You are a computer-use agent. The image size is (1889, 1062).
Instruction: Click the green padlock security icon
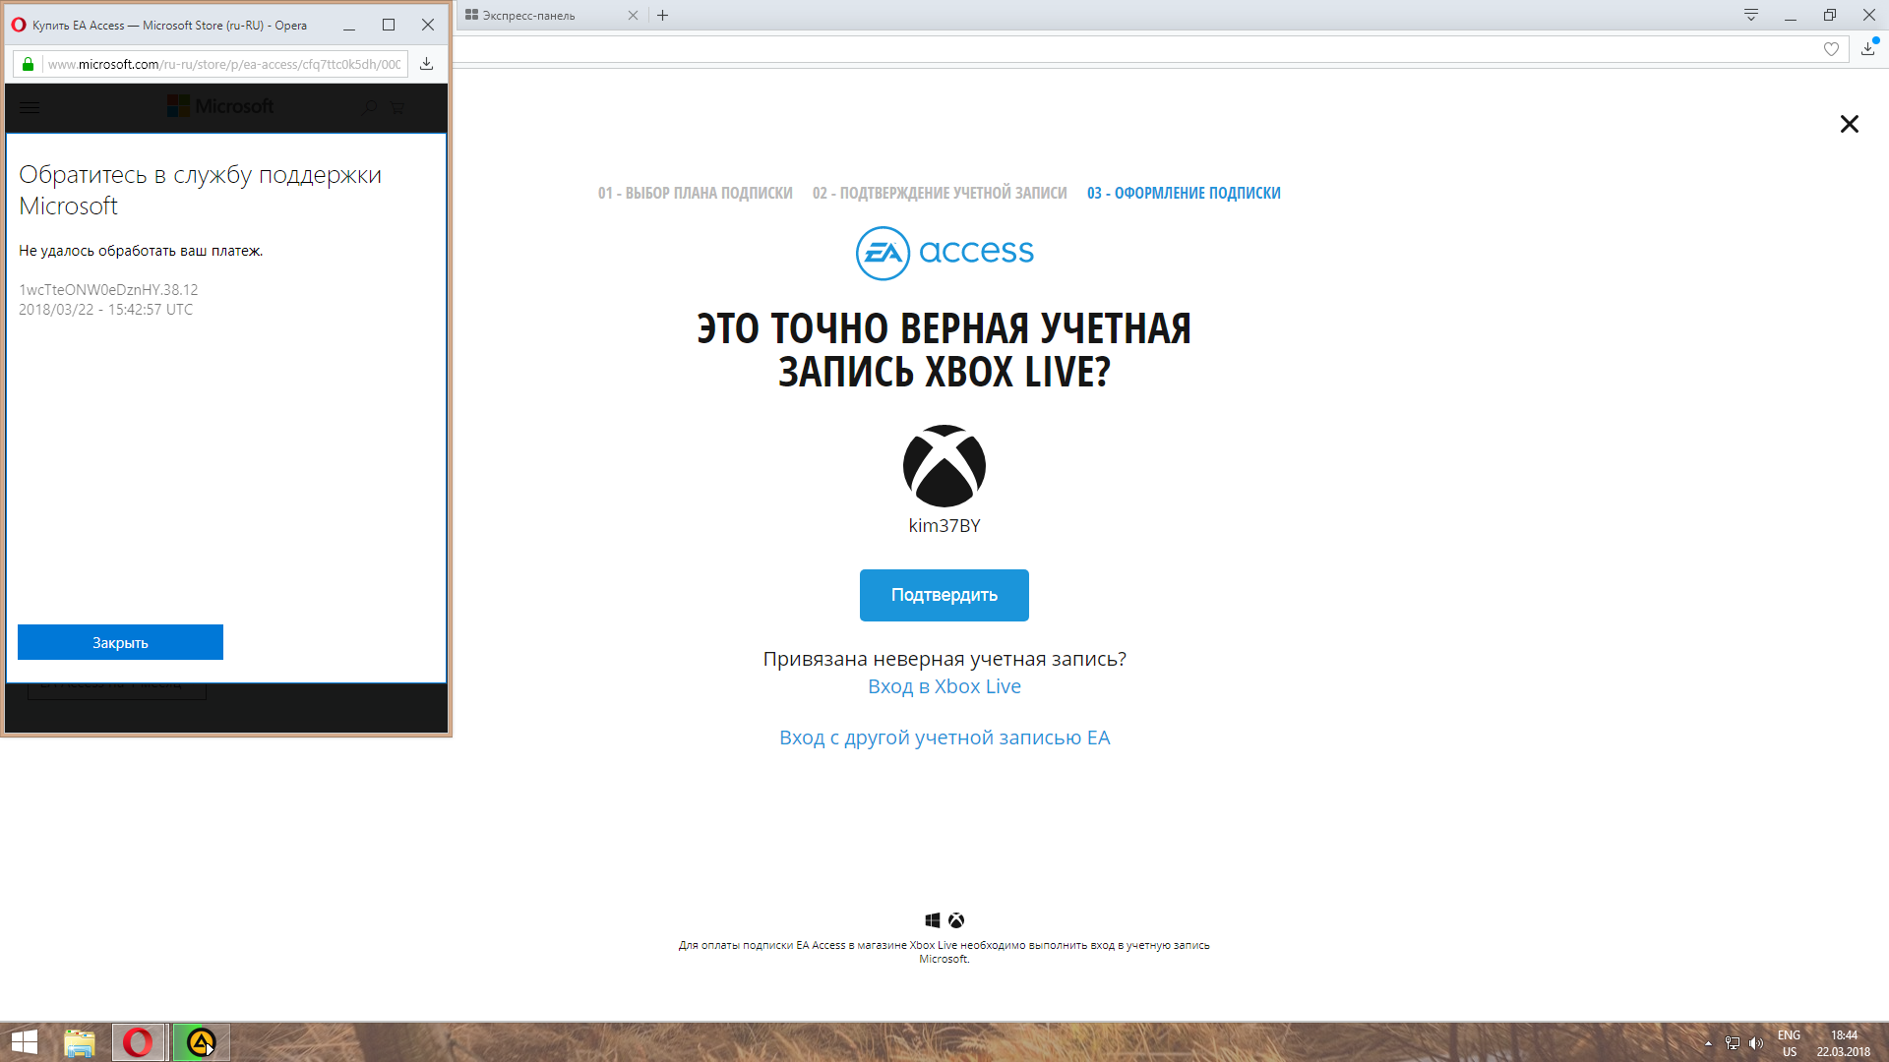pos(28,64)
